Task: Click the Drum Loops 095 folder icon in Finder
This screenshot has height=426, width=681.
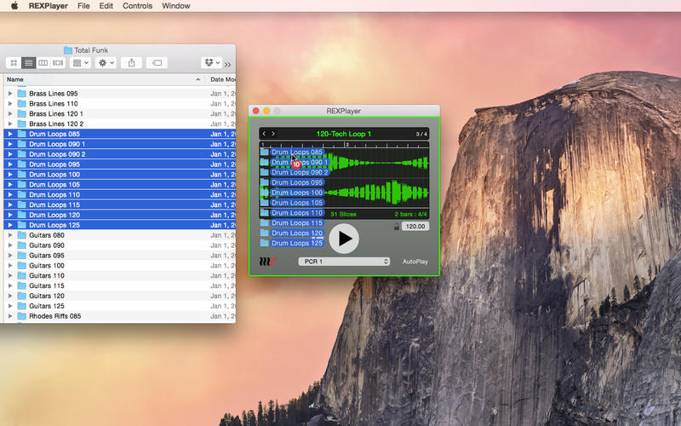Action: coord(22,164)
